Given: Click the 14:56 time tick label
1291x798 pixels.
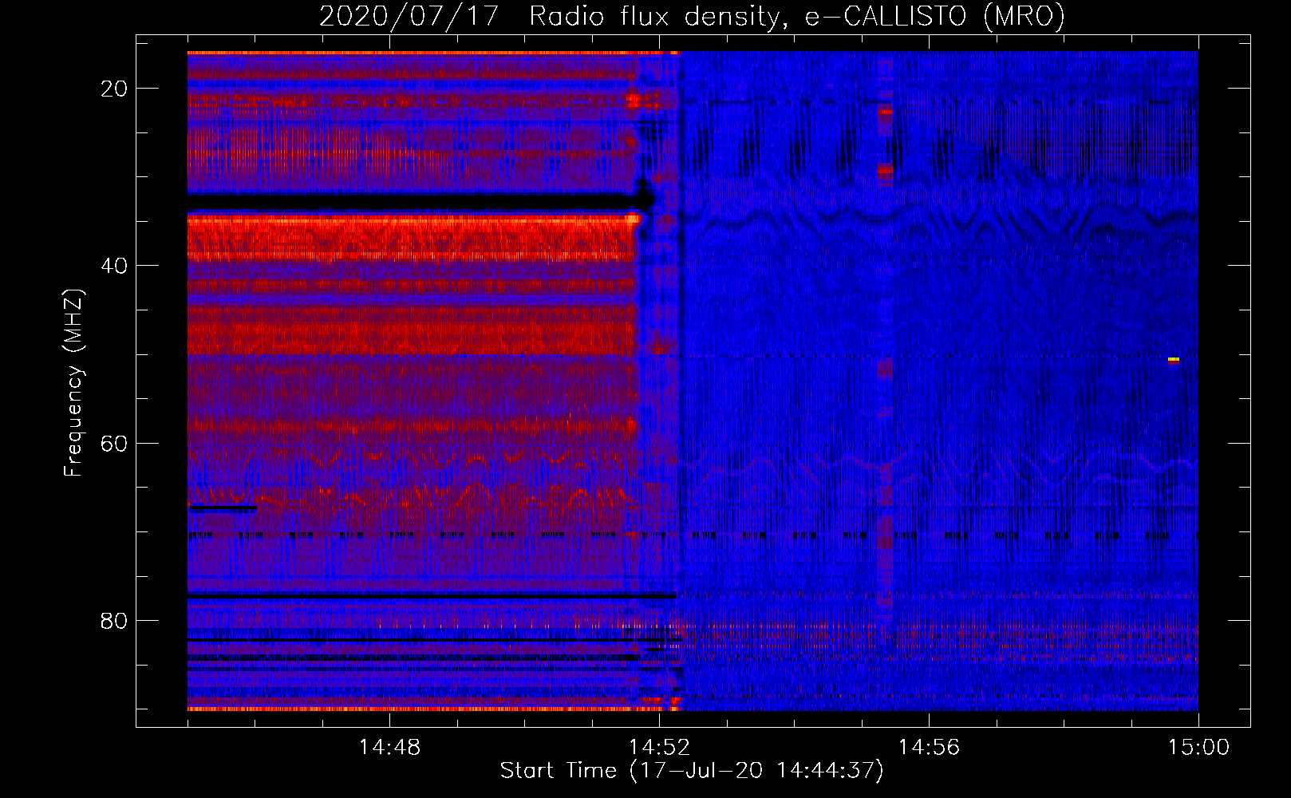Looking at the screenshot, I should [x=929, y=747].
